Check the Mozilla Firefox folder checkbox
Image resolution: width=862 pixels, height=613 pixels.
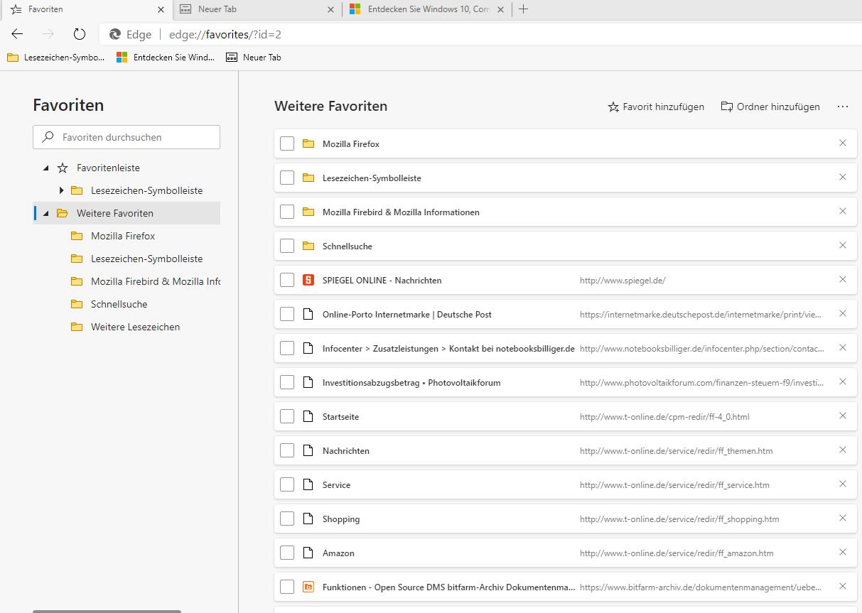click(287, 143)
